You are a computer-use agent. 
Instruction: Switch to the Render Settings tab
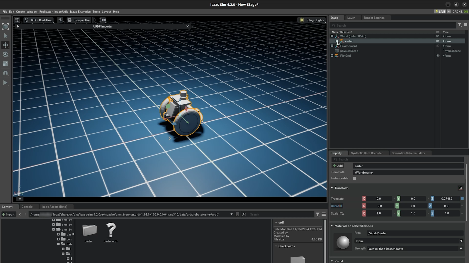[x=374, y=18]
